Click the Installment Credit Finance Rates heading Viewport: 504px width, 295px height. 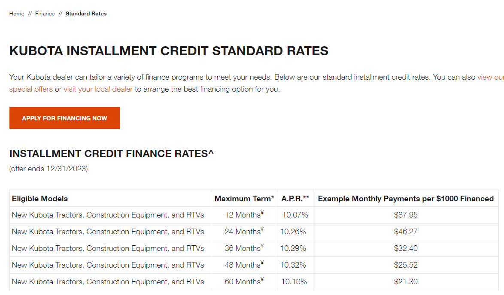[111, 154]
